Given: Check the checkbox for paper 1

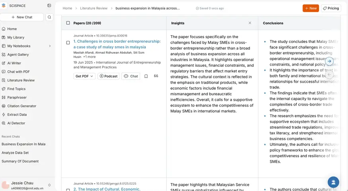Looking at the screenshot, I should pos(68,42).
